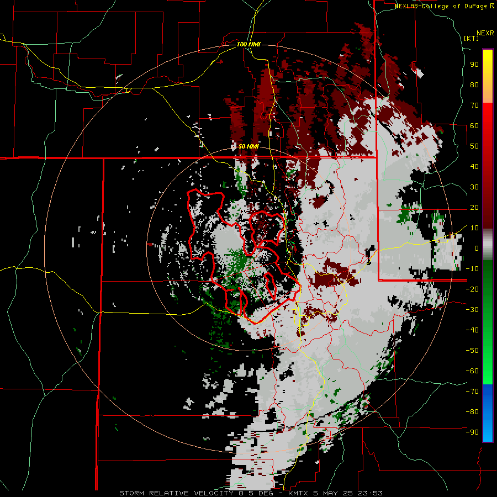Viewport: 497px width, 497px height.
Task: Click the positive '70' value on the velocity scale
Action: [x=474, y=105]
